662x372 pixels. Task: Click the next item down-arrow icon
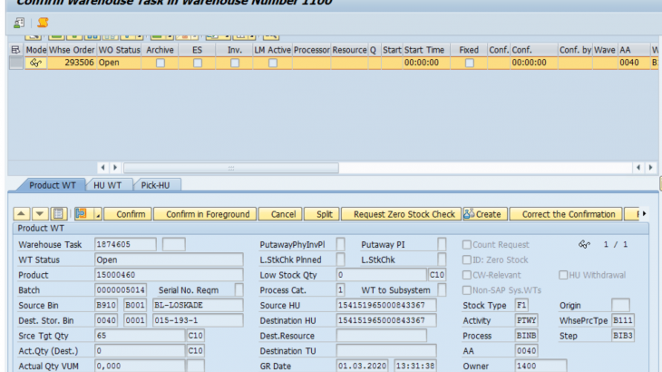[x=40, y=214]
